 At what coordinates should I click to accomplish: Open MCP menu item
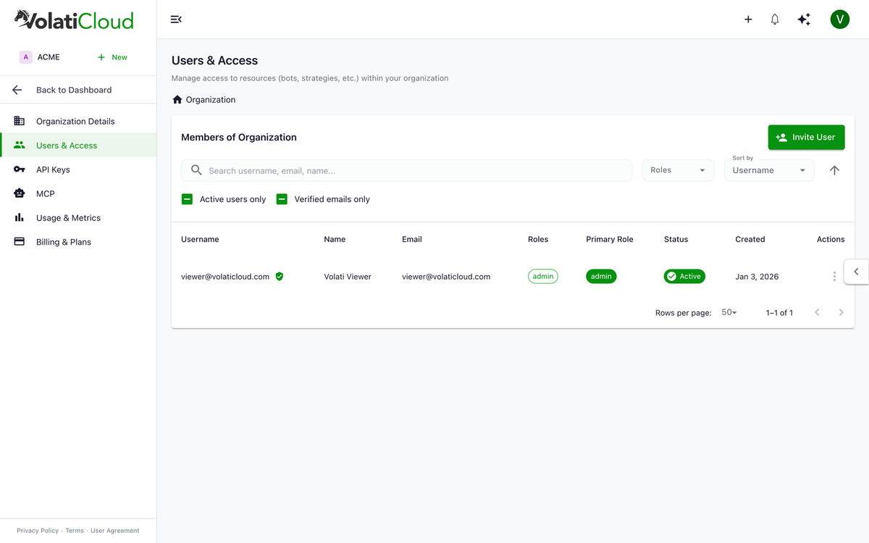click(78, 193)
